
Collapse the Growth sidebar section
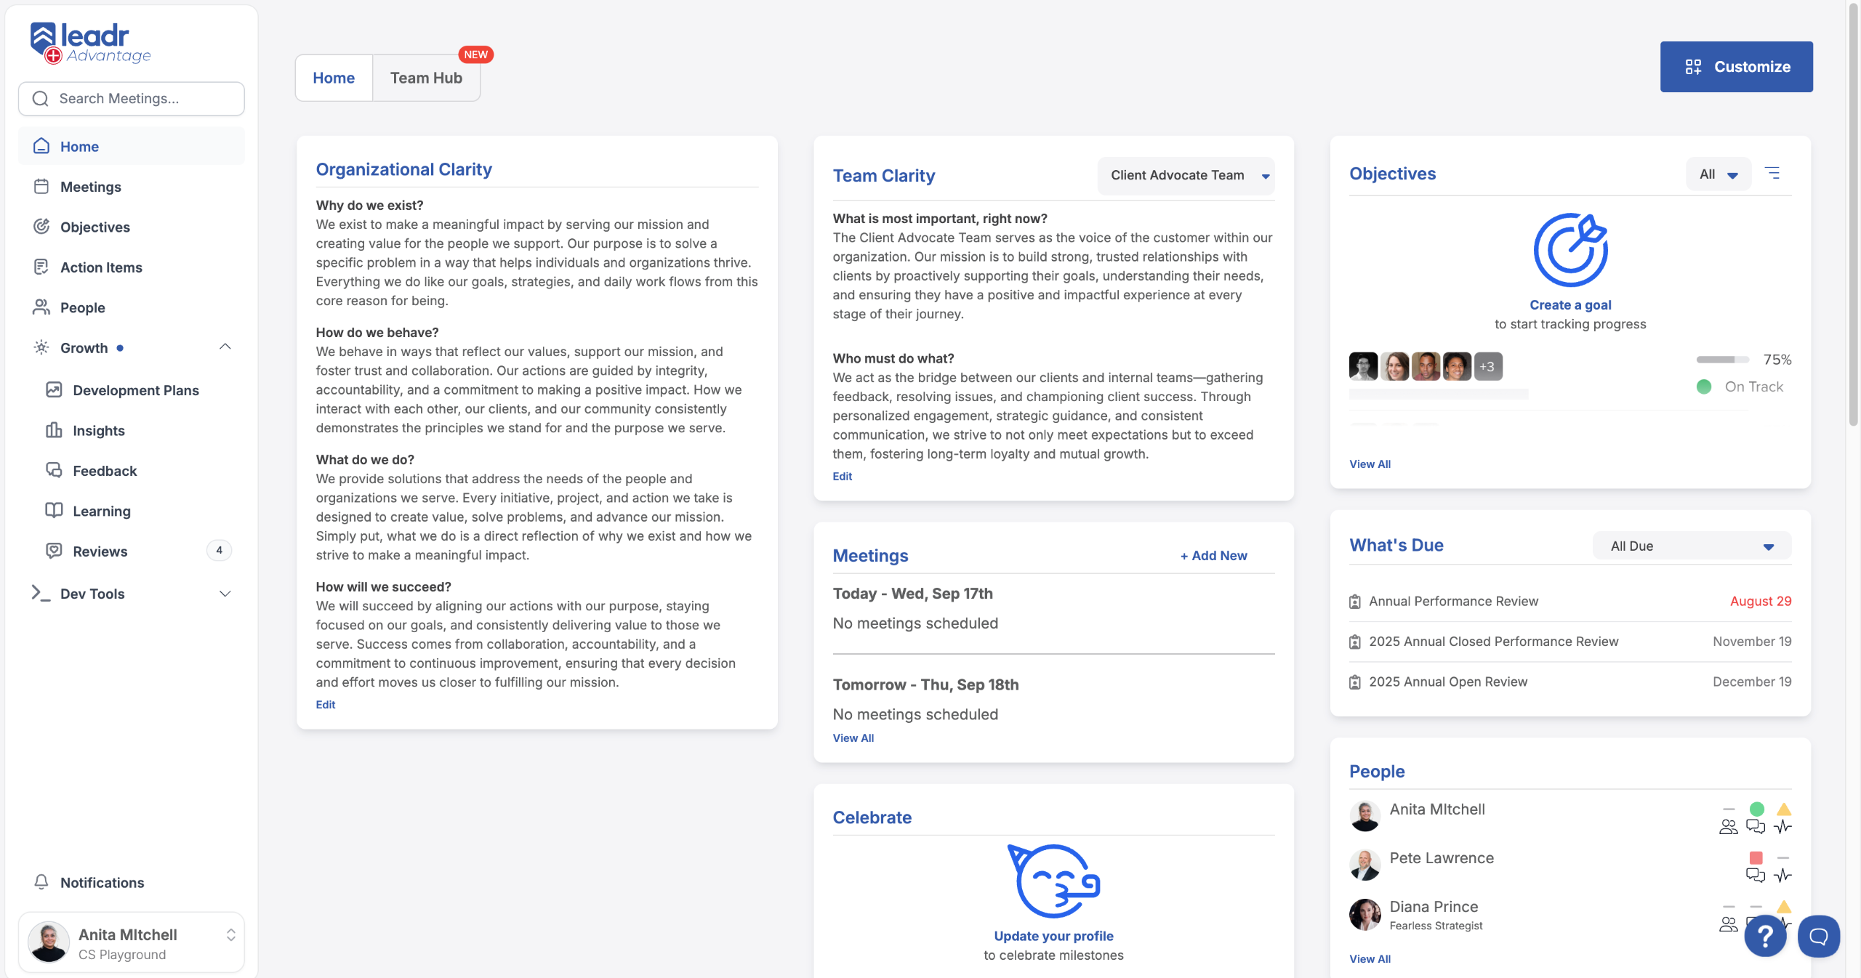pyautogui.click(x=225, y=347)
